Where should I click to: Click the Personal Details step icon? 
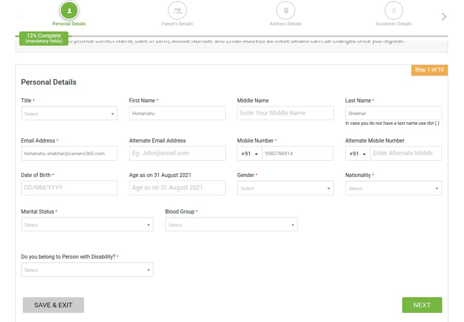(x=68, y=10)
